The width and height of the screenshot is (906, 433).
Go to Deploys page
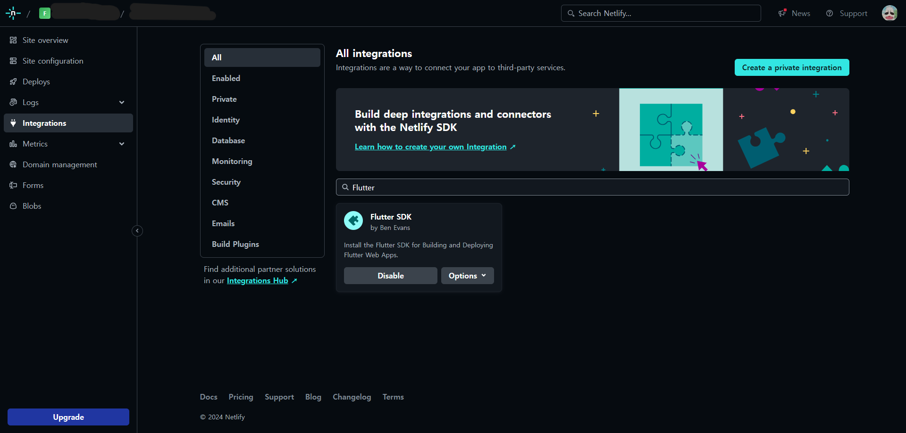[68, 82]
